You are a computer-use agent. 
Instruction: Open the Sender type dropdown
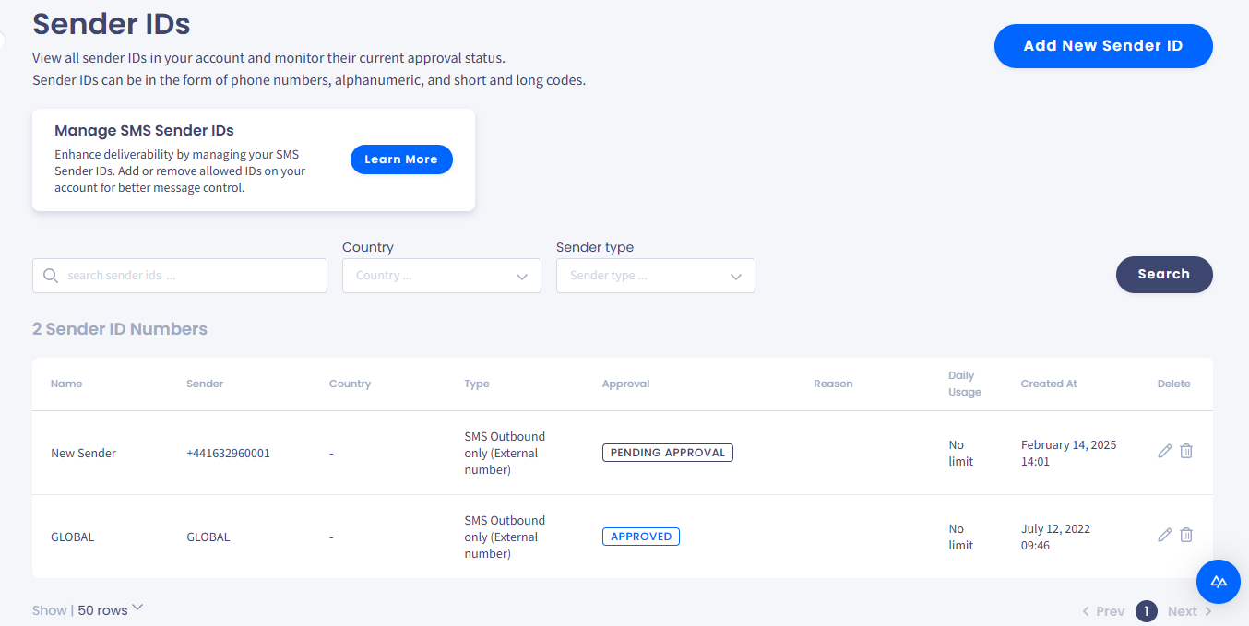tap(655, 276)
